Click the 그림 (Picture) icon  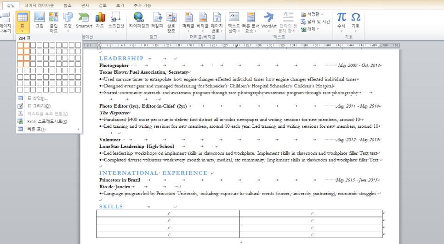(x=40, y=21)
